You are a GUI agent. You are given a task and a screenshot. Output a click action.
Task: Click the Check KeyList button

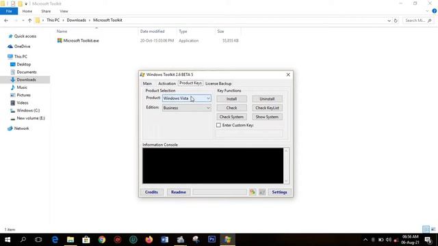267,108
